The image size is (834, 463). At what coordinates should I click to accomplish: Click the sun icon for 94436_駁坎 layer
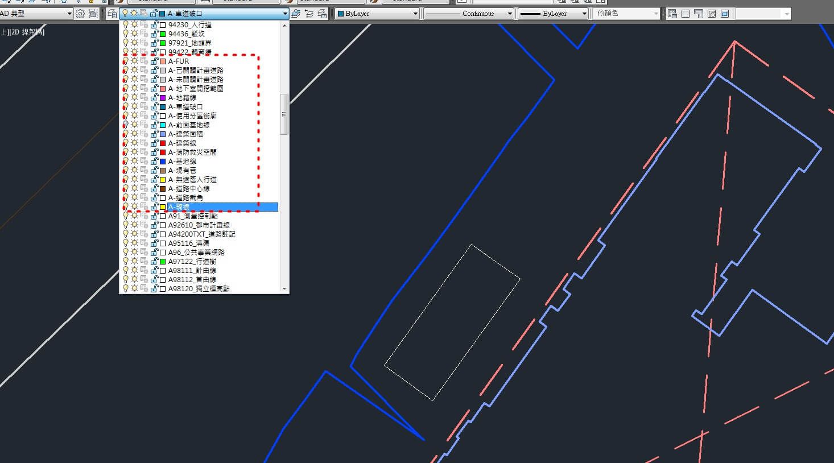tap(135, 34)
